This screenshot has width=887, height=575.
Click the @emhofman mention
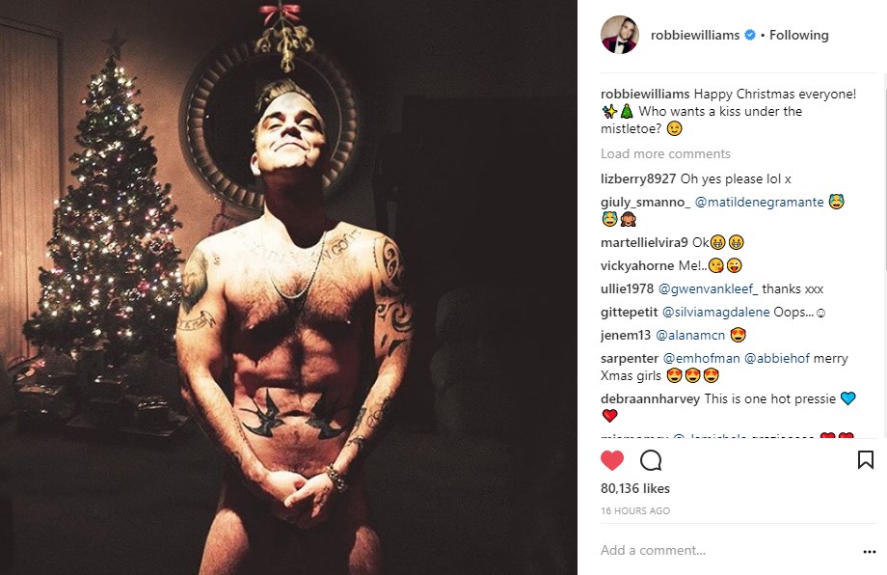[702, 358]
